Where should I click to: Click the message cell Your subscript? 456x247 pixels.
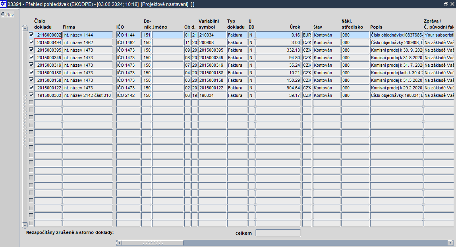[x=439, y=35]
